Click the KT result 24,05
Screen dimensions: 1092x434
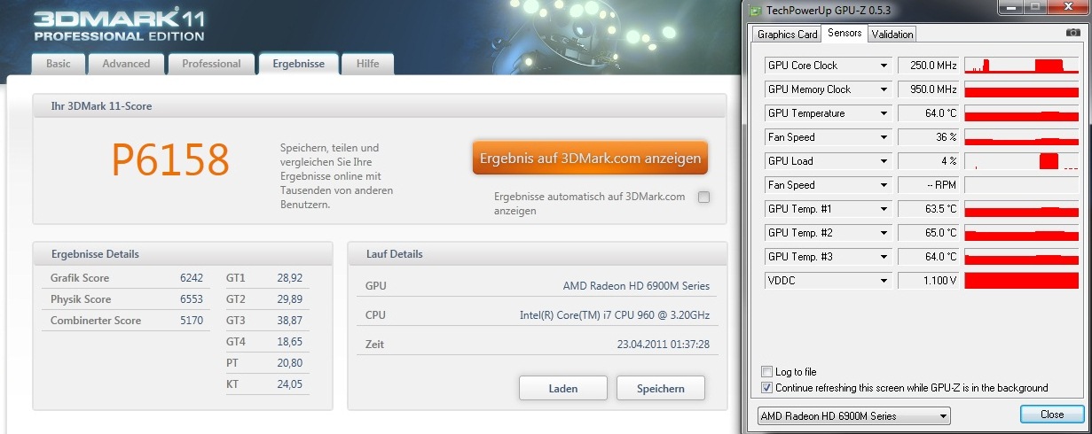[x=289, y=384]
